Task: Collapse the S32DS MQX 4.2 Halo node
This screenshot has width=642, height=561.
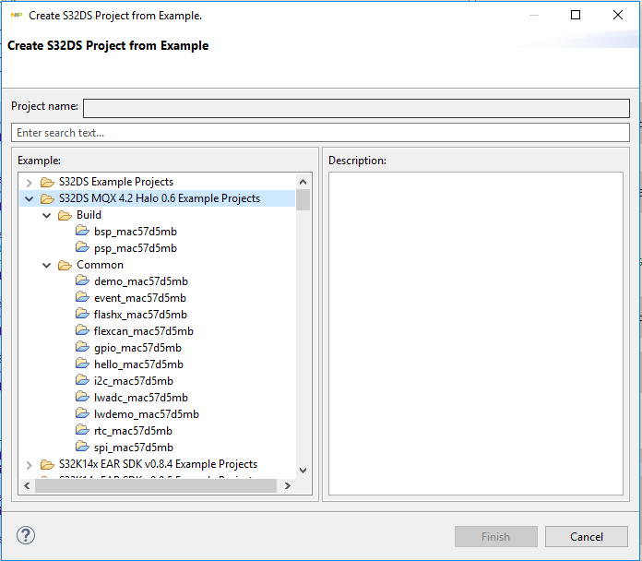Action: [30, 199]
